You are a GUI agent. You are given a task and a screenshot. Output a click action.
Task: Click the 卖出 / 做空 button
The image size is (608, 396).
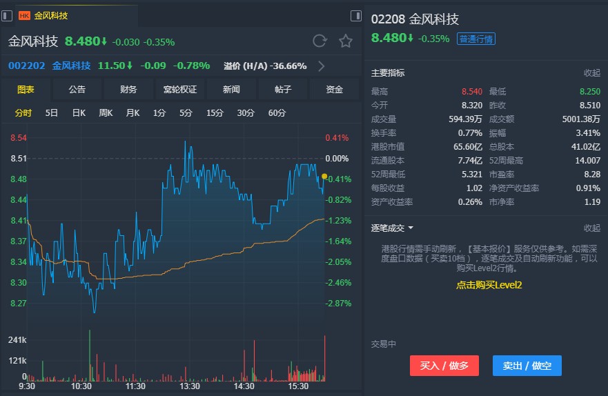[527, 366]
